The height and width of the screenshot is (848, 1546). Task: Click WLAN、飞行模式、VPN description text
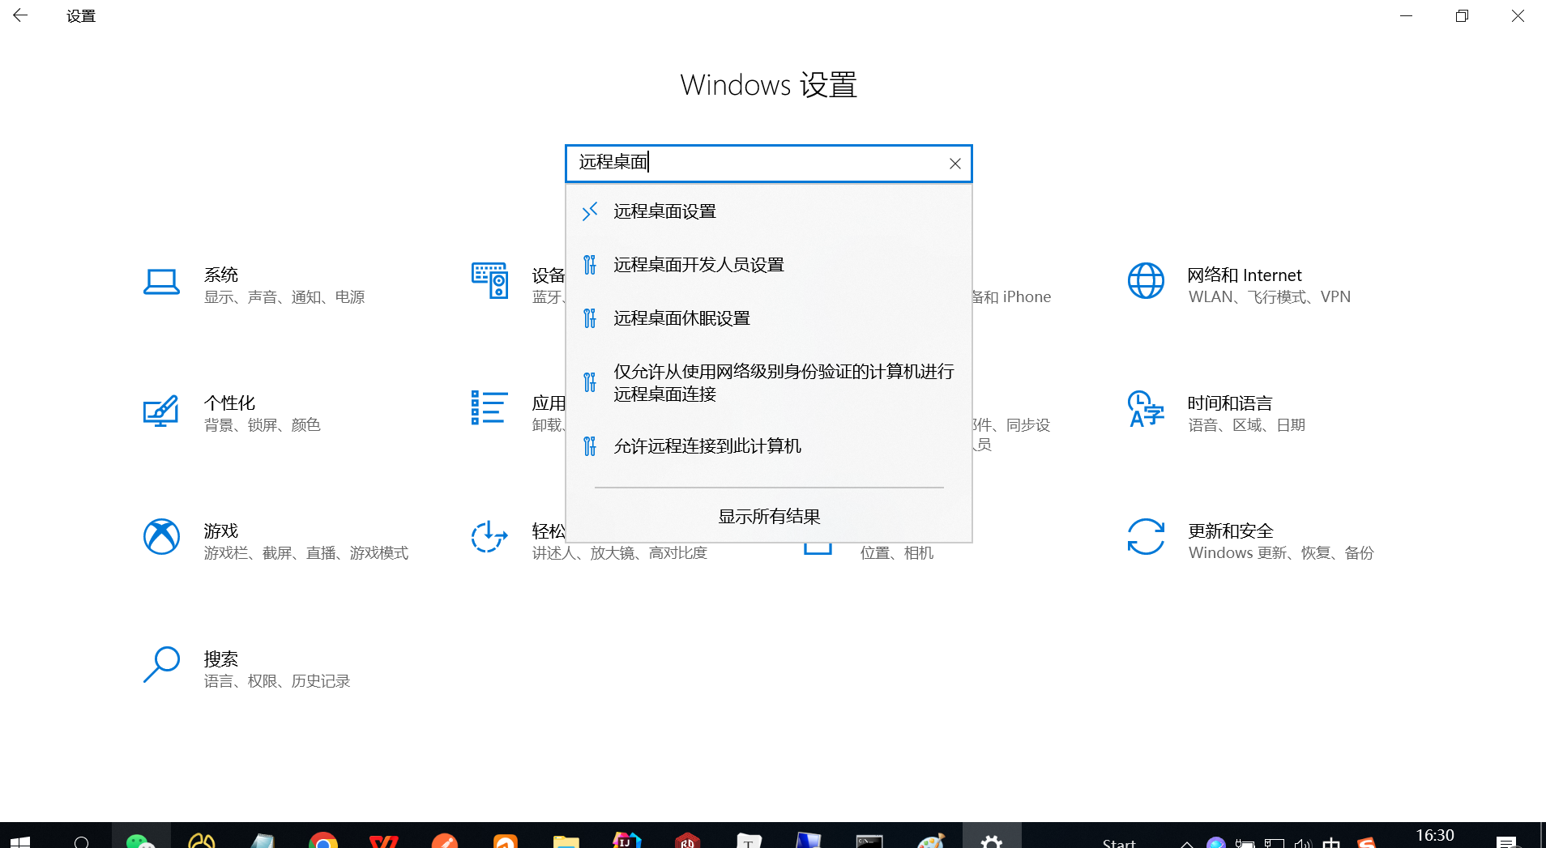tap(1270, 297)
